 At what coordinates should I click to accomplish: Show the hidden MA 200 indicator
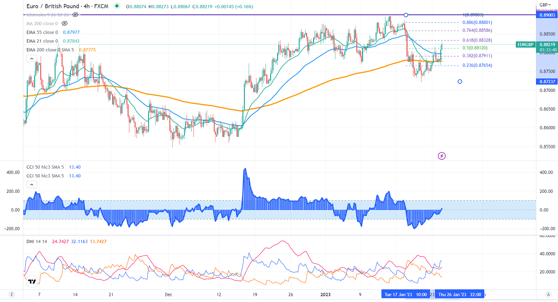(64, 23)
